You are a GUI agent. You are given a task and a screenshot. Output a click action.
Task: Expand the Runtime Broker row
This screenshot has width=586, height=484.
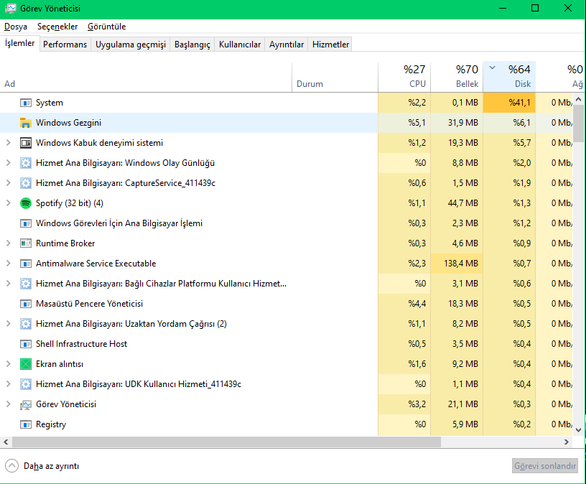[x=8, y=243]
